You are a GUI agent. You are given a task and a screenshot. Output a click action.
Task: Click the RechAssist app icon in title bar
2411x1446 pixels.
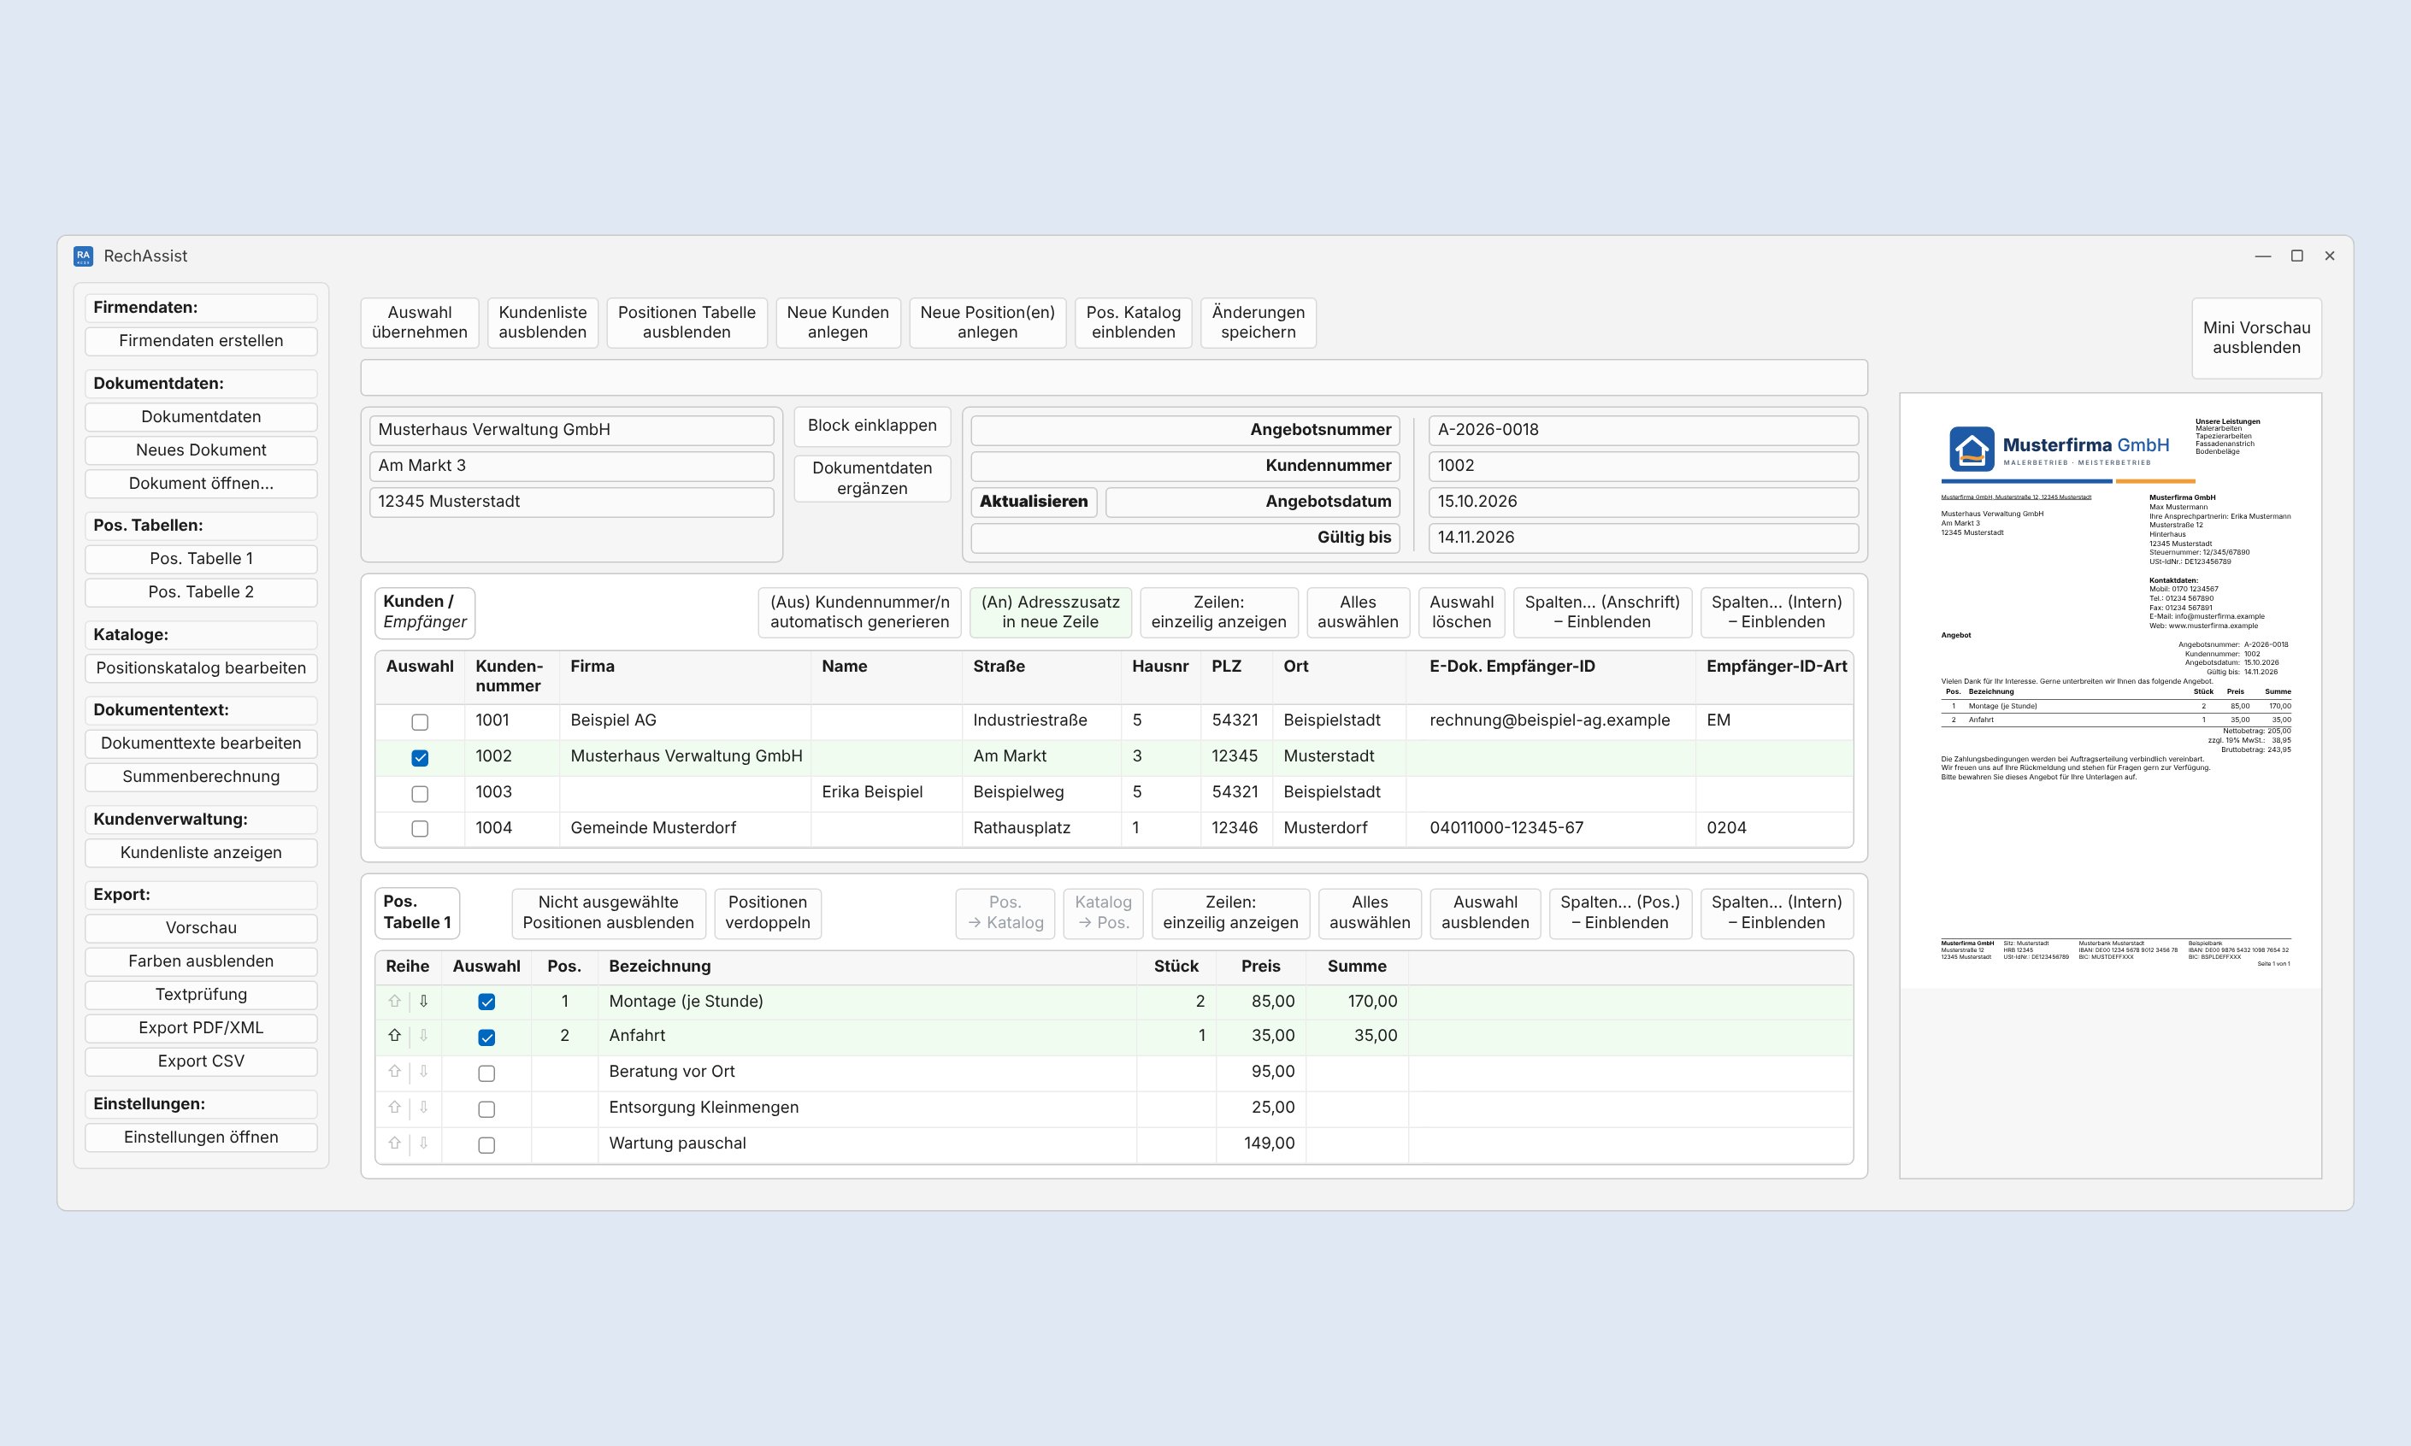(x=83, y=256)
